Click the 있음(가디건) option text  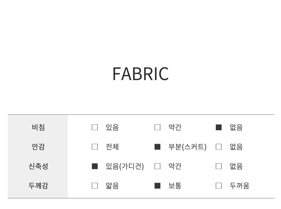pos(125,166)
